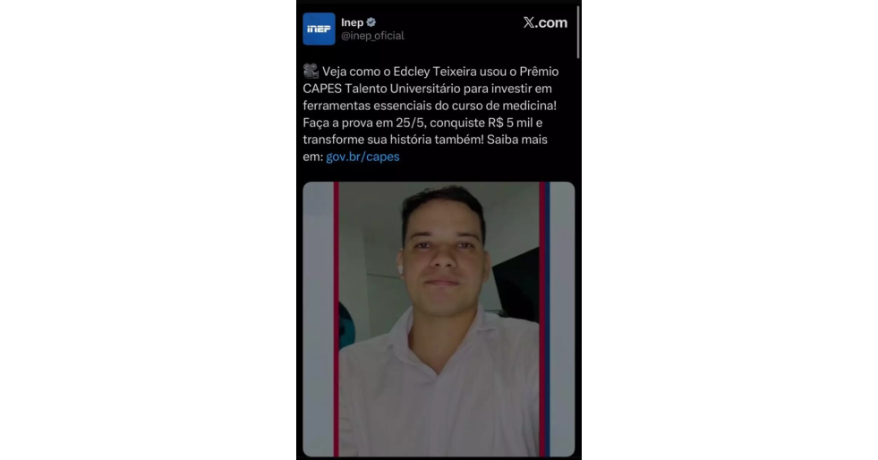The width and height of the screenshot is (878, 460).
Task: Click the teal object behind the man
Action: [x=347, y=325]
